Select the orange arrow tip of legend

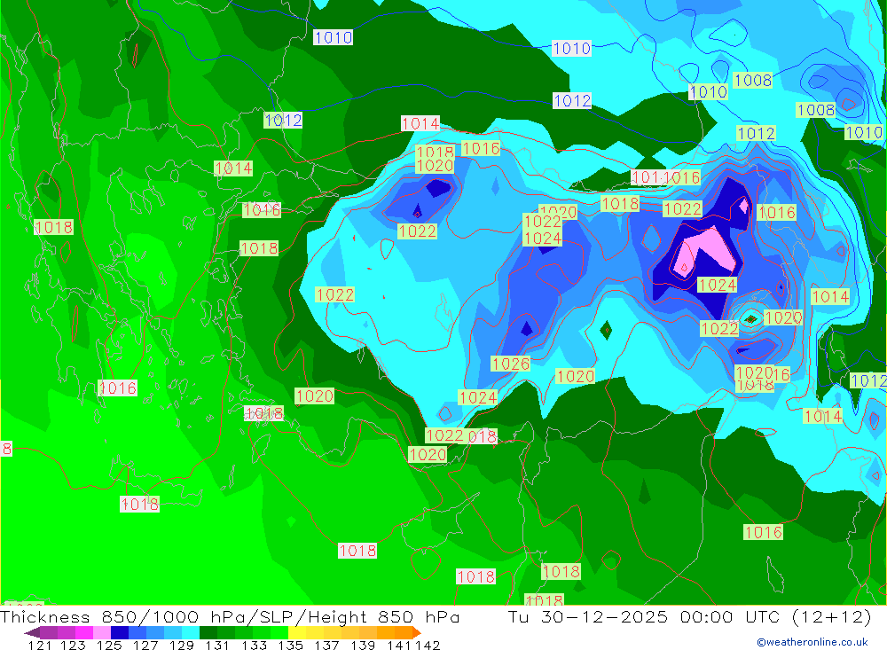click(x=417, y=632)
